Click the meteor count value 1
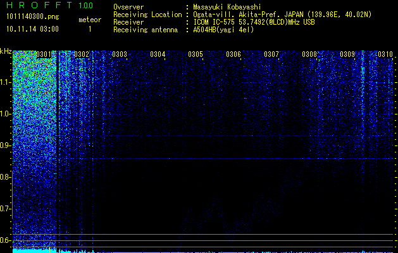 pos(90,29)
